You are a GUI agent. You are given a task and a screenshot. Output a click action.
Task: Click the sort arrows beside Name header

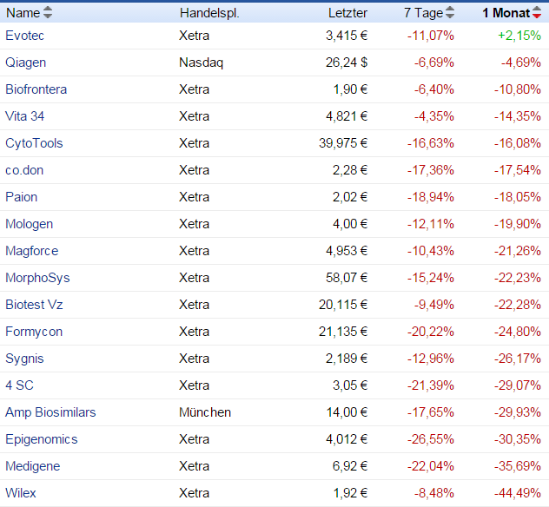click(48, 13)
